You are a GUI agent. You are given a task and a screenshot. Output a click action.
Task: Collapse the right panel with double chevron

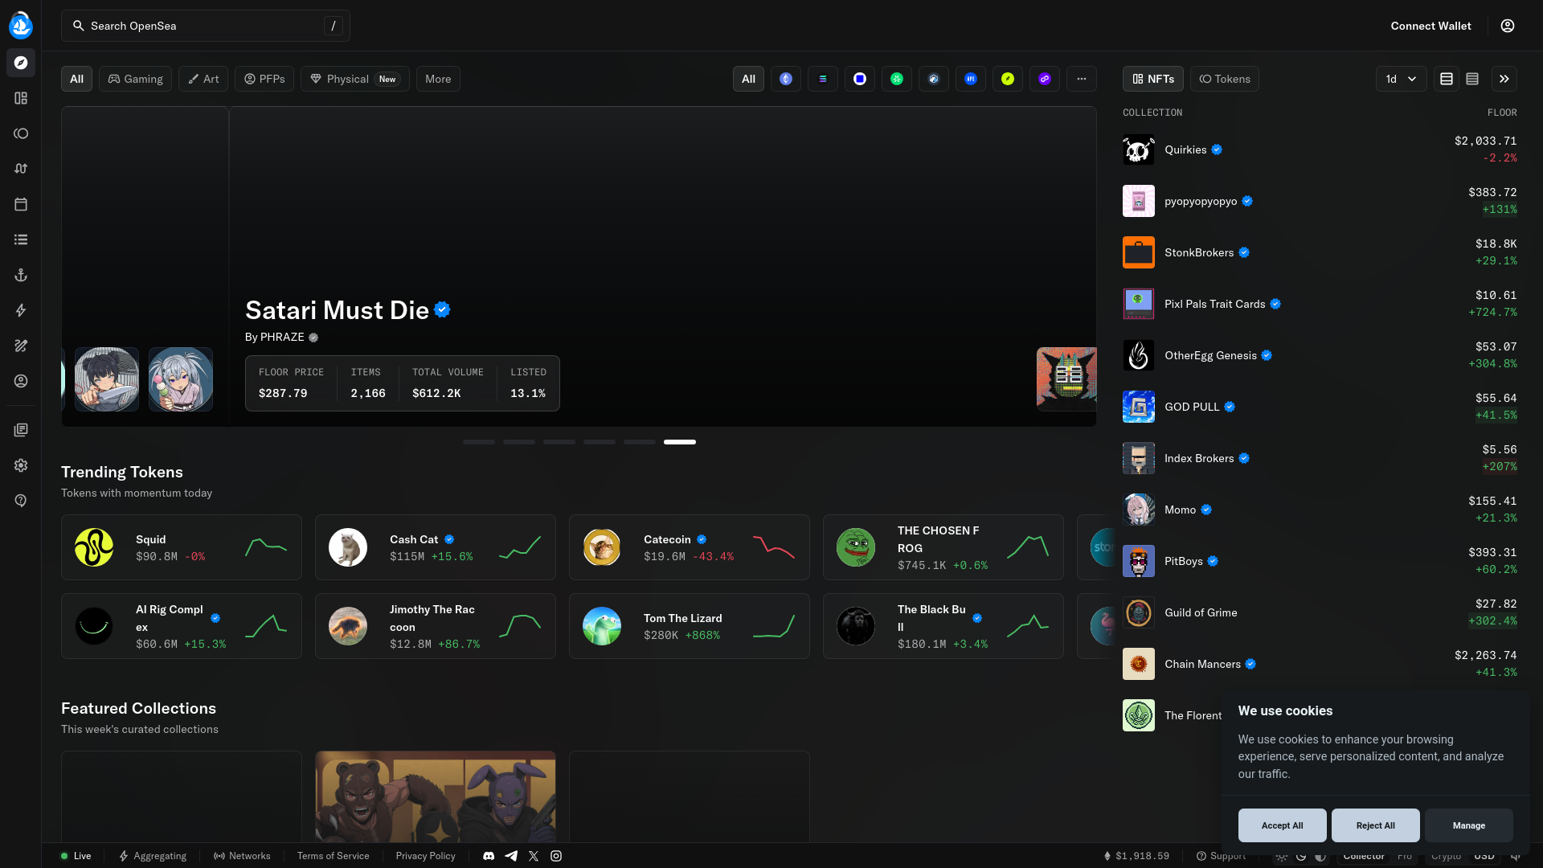pos(1504,79)
